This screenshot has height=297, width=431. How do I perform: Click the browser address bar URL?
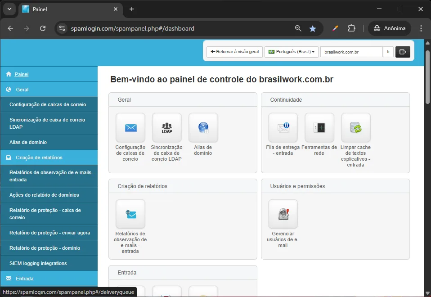132,28
